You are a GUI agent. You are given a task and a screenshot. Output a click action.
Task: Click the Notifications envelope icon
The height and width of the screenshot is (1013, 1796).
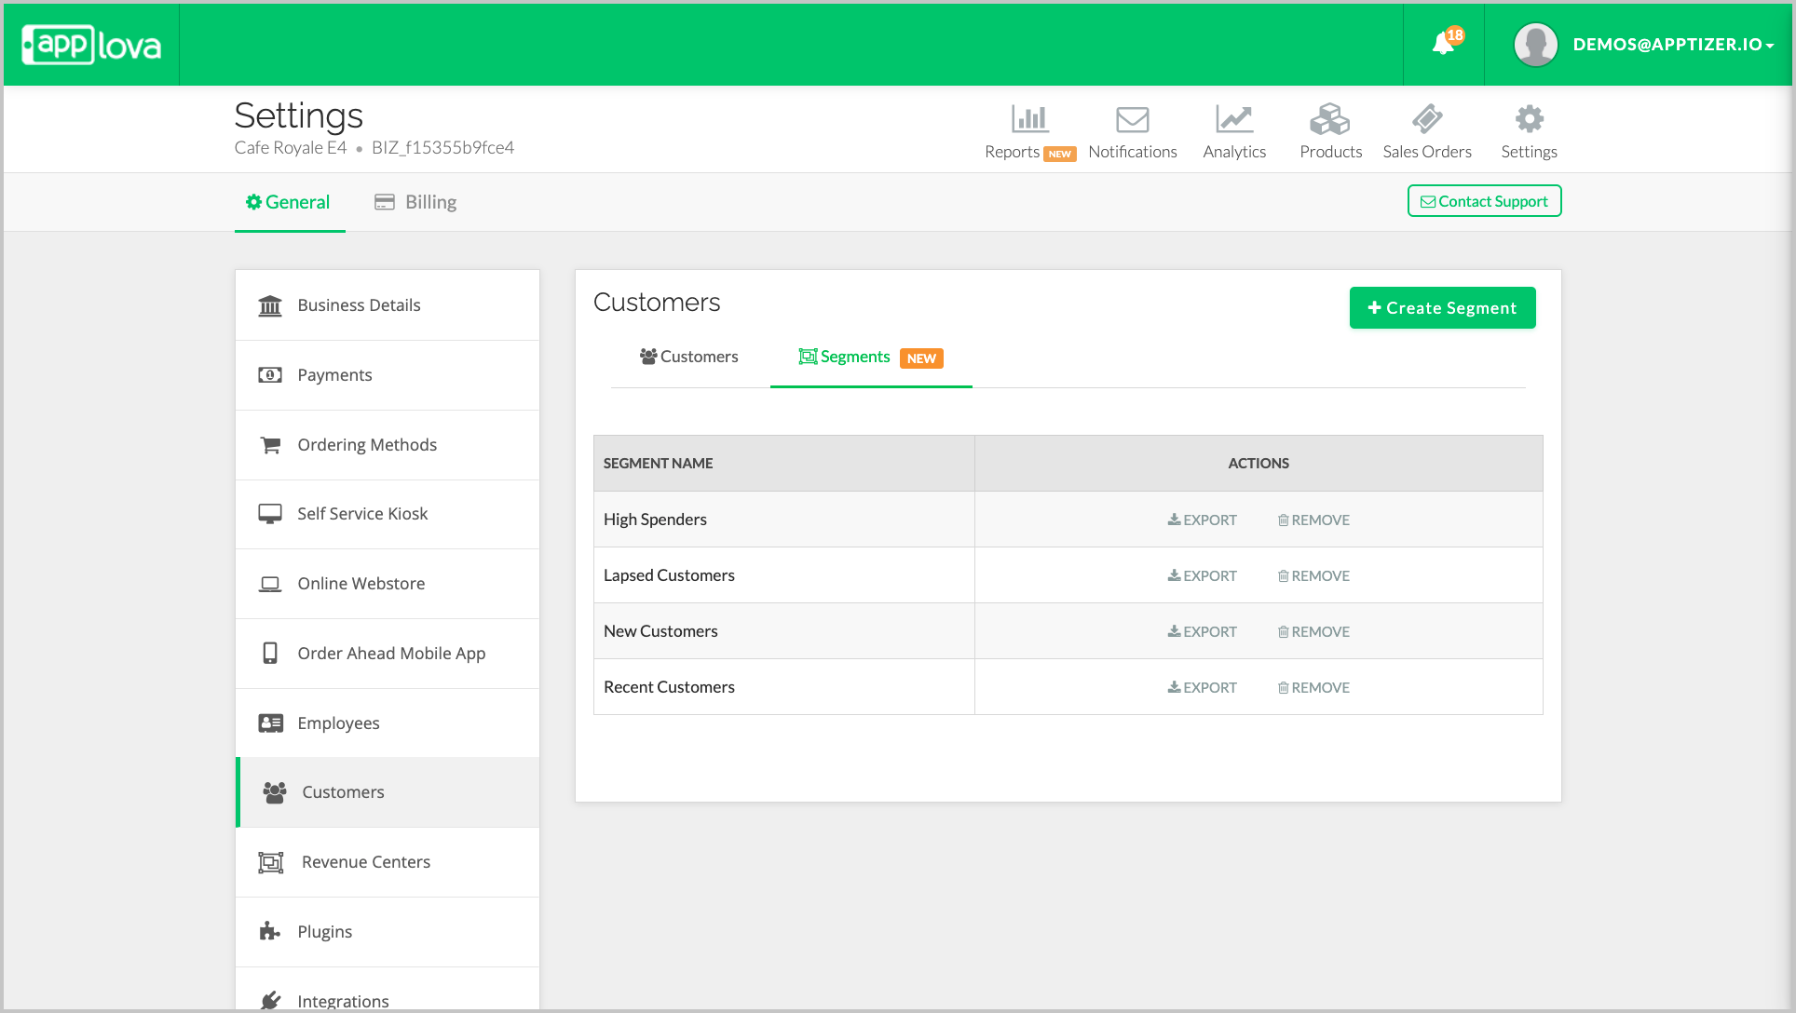click(x=1132, y=119)
